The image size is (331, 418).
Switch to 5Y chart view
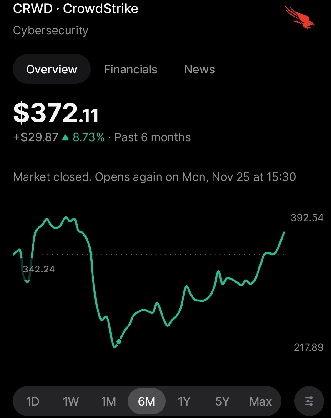(x=222, y=401)
